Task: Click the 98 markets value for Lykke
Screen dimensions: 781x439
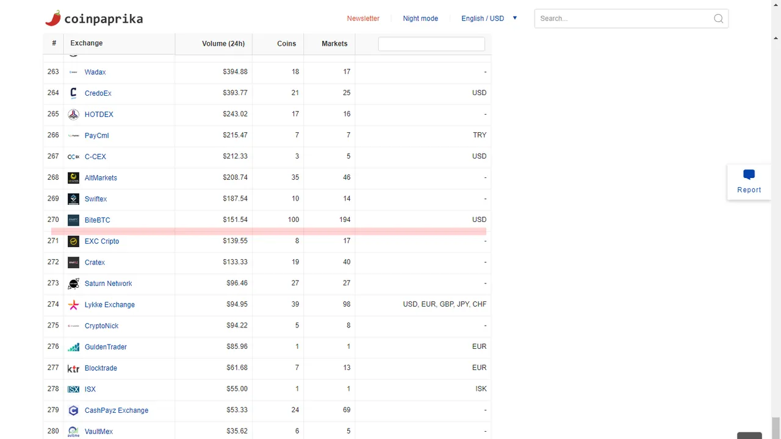Action: 347,304
